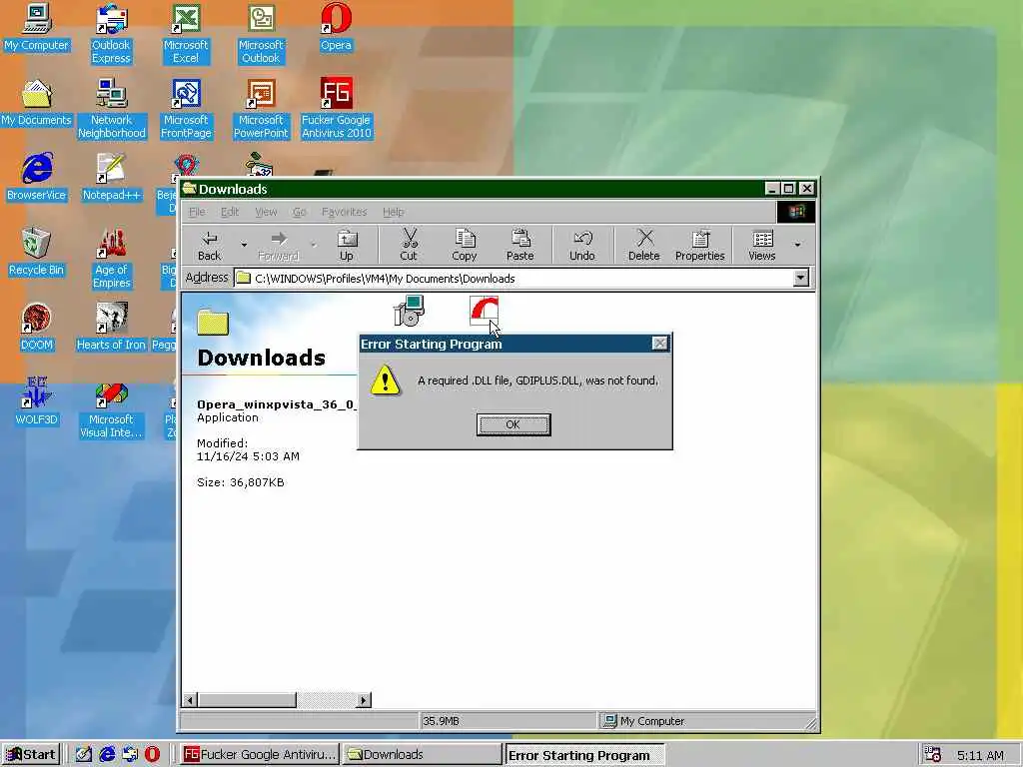Select the WOLF3D desktop icon
This screenshot has width=1023, height=767.
pyautogui.click(x=37, y=402)
